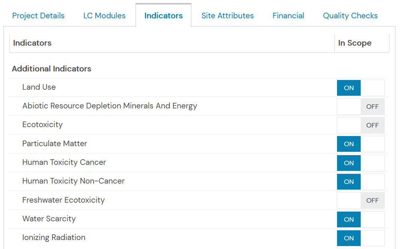The image size is (400, 249).
Task: Open the Site Attributes tab
Action: click(228, 16)
